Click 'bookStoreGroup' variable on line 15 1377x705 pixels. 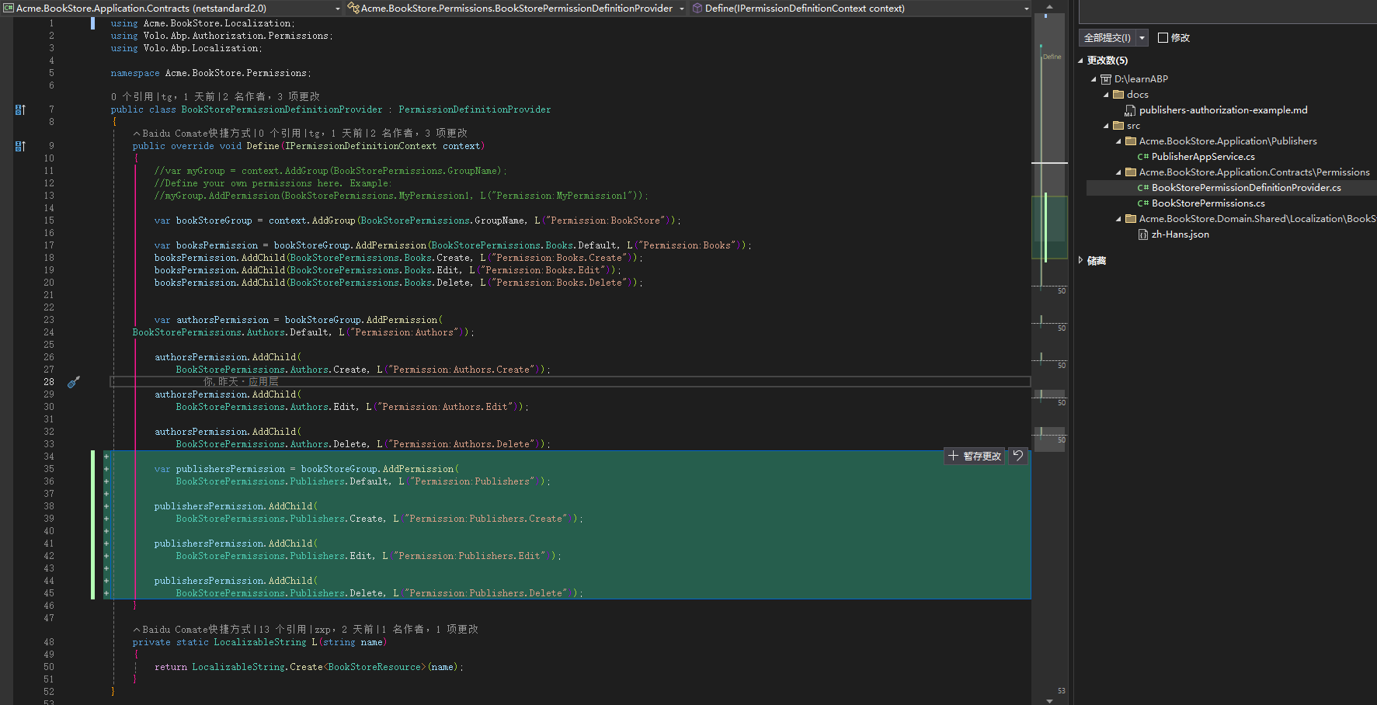pyautogui.click(x=214, y=221)
